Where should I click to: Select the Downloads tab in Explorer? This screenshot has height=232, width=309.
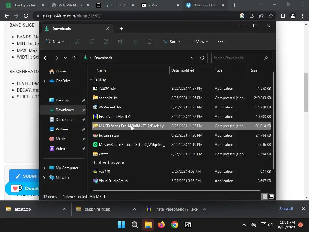[77, 29]
